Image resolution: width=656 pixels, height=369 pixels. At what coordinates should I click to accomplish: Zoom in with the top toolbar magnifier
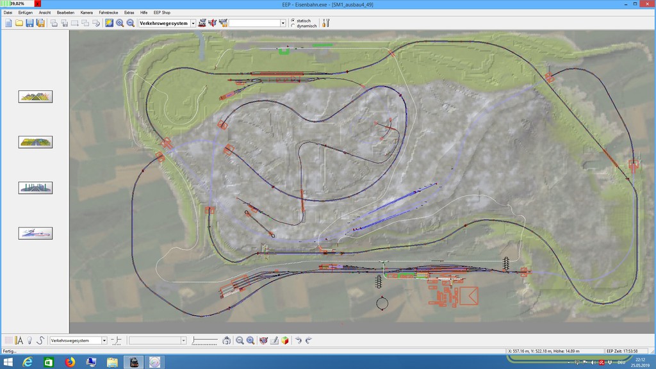[120, 23]
